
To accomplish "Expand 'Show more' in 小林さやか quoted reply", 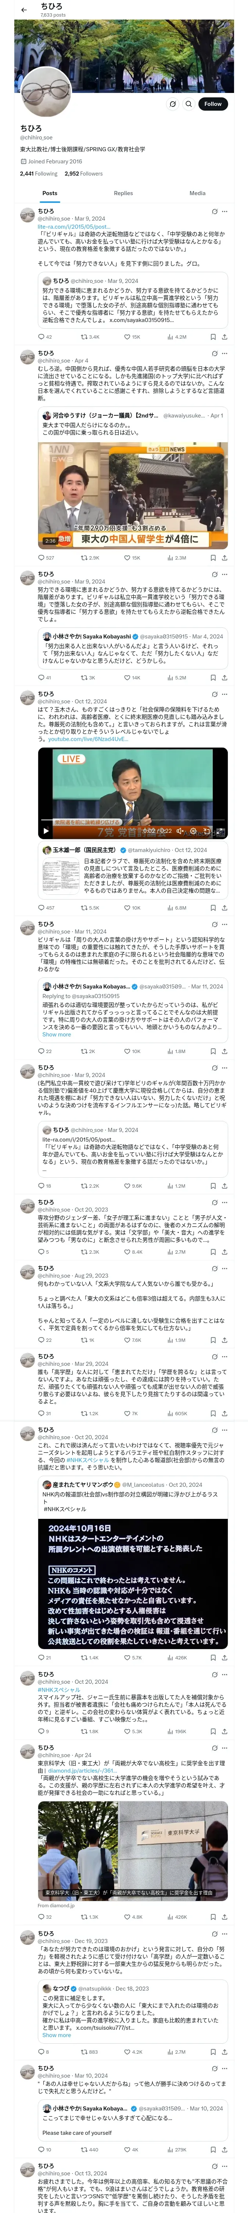I will [57, 1034].
